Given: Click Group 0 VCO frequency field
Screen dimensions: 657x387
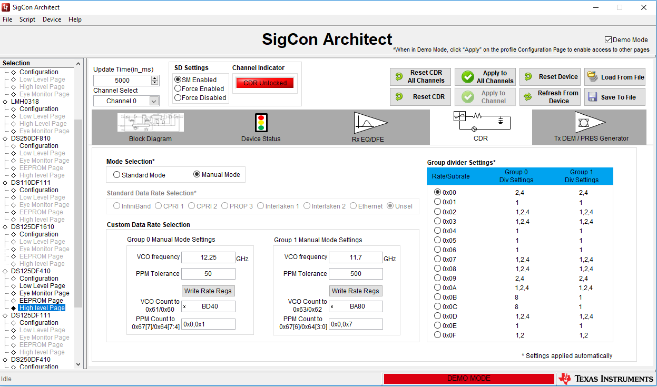Looking at the screenshot, I should tap(208, 257).
